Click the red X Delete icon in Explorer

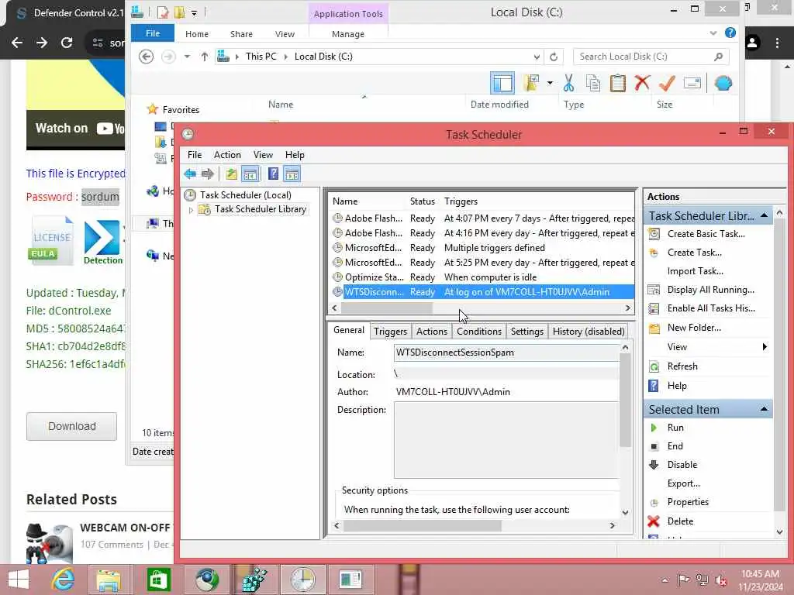(642, 82)
